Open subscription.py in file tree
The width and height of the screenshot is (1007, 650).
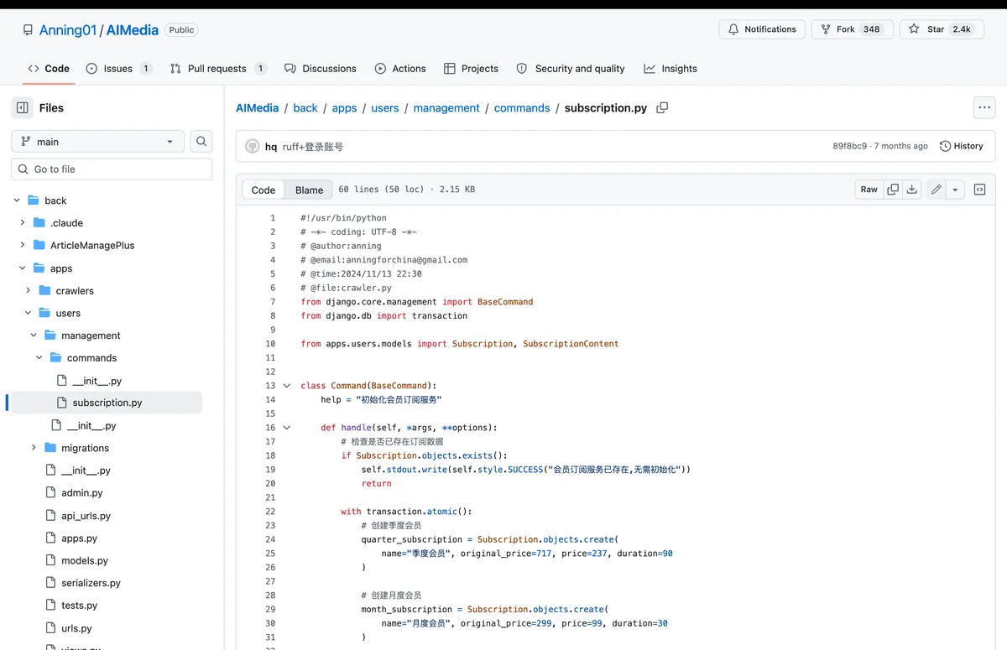(x=107, y=403)
